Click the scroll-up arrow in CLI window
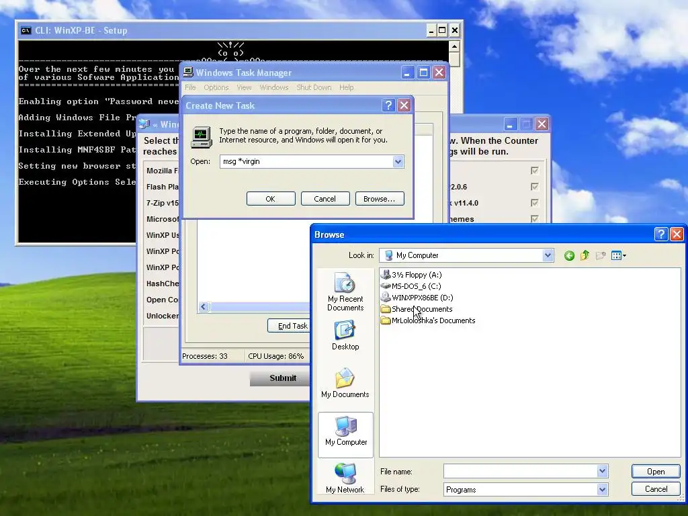 pos(455,46)
